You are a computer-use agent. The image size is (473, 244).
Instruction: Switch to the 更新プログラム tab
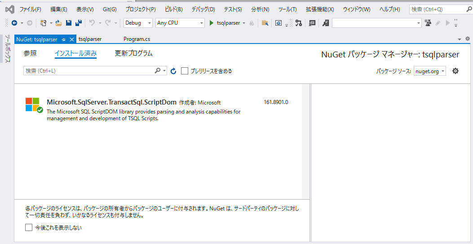(133, 54)
